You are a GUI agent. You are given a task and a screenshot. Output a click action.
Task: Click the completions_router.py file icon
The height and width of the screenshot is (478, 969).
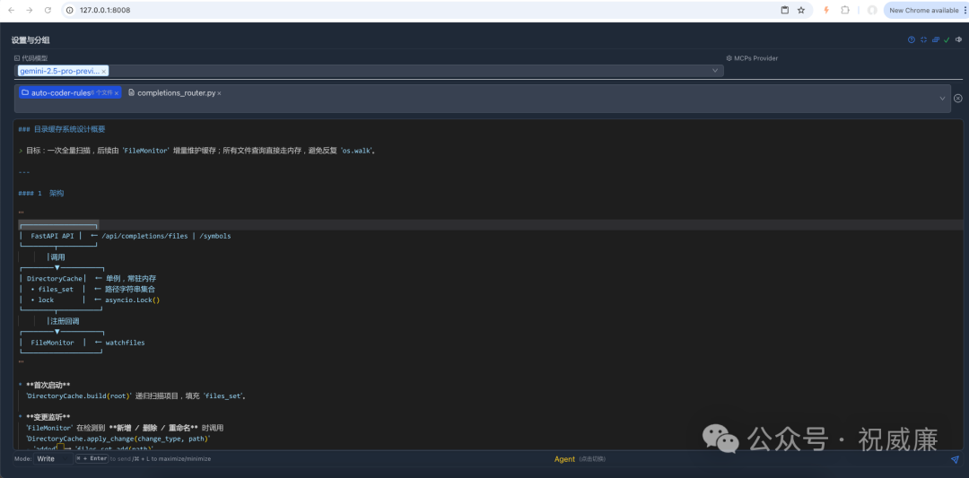point(132,92)
